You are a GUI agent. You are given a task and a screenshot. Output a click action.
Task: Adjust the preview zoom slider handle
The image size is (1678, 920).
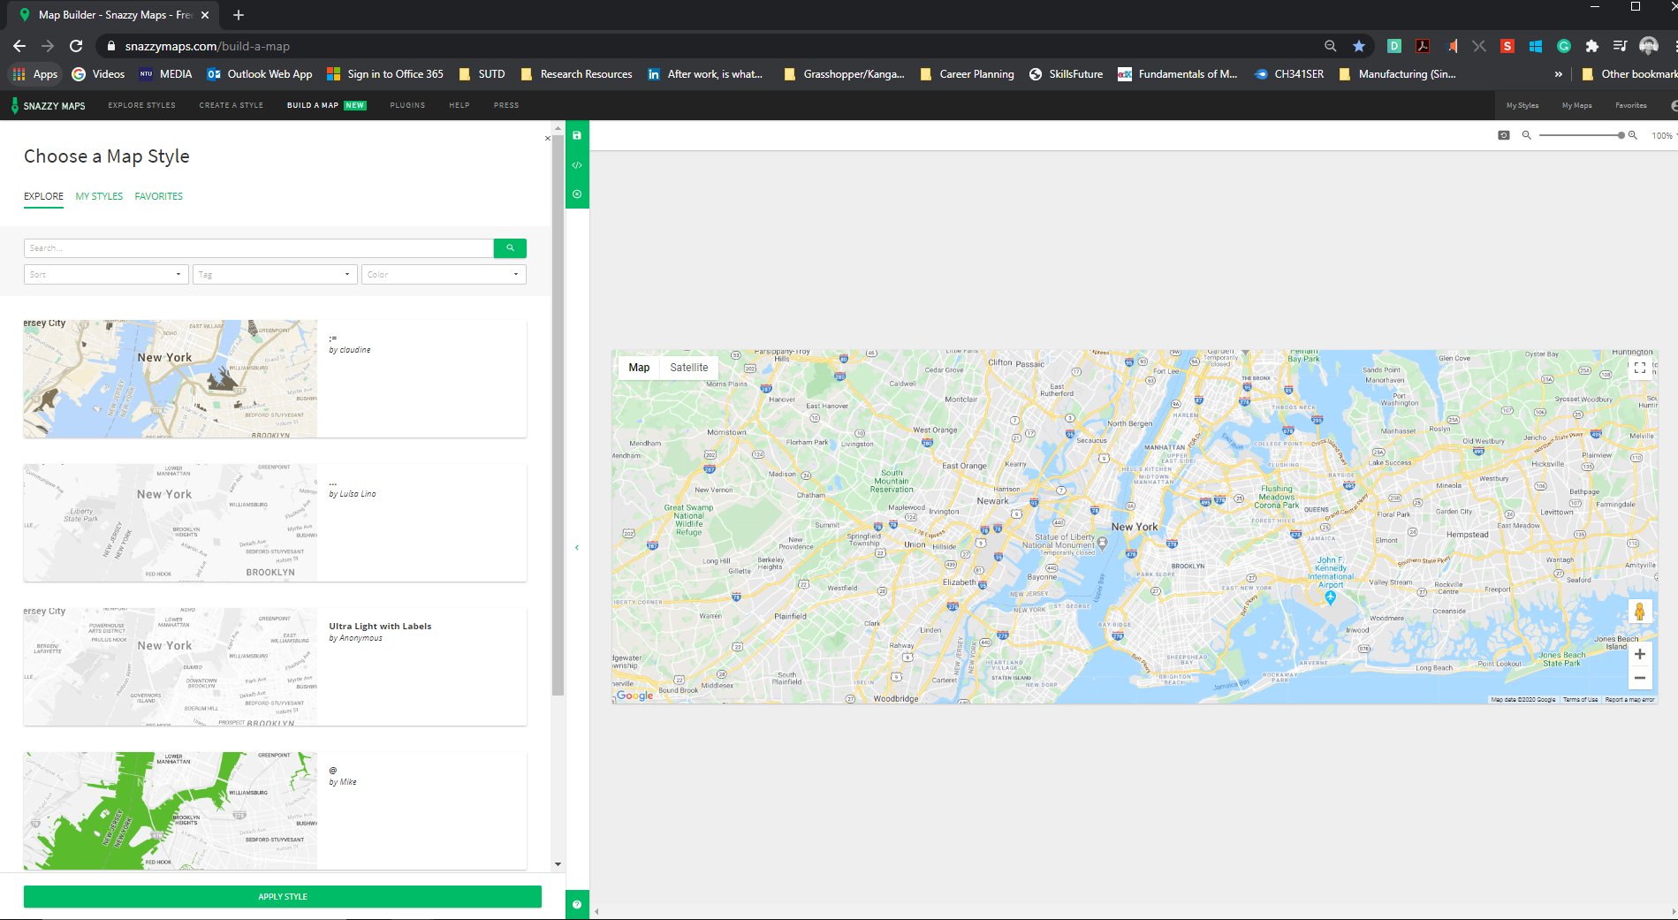[x=1621, y=135]
